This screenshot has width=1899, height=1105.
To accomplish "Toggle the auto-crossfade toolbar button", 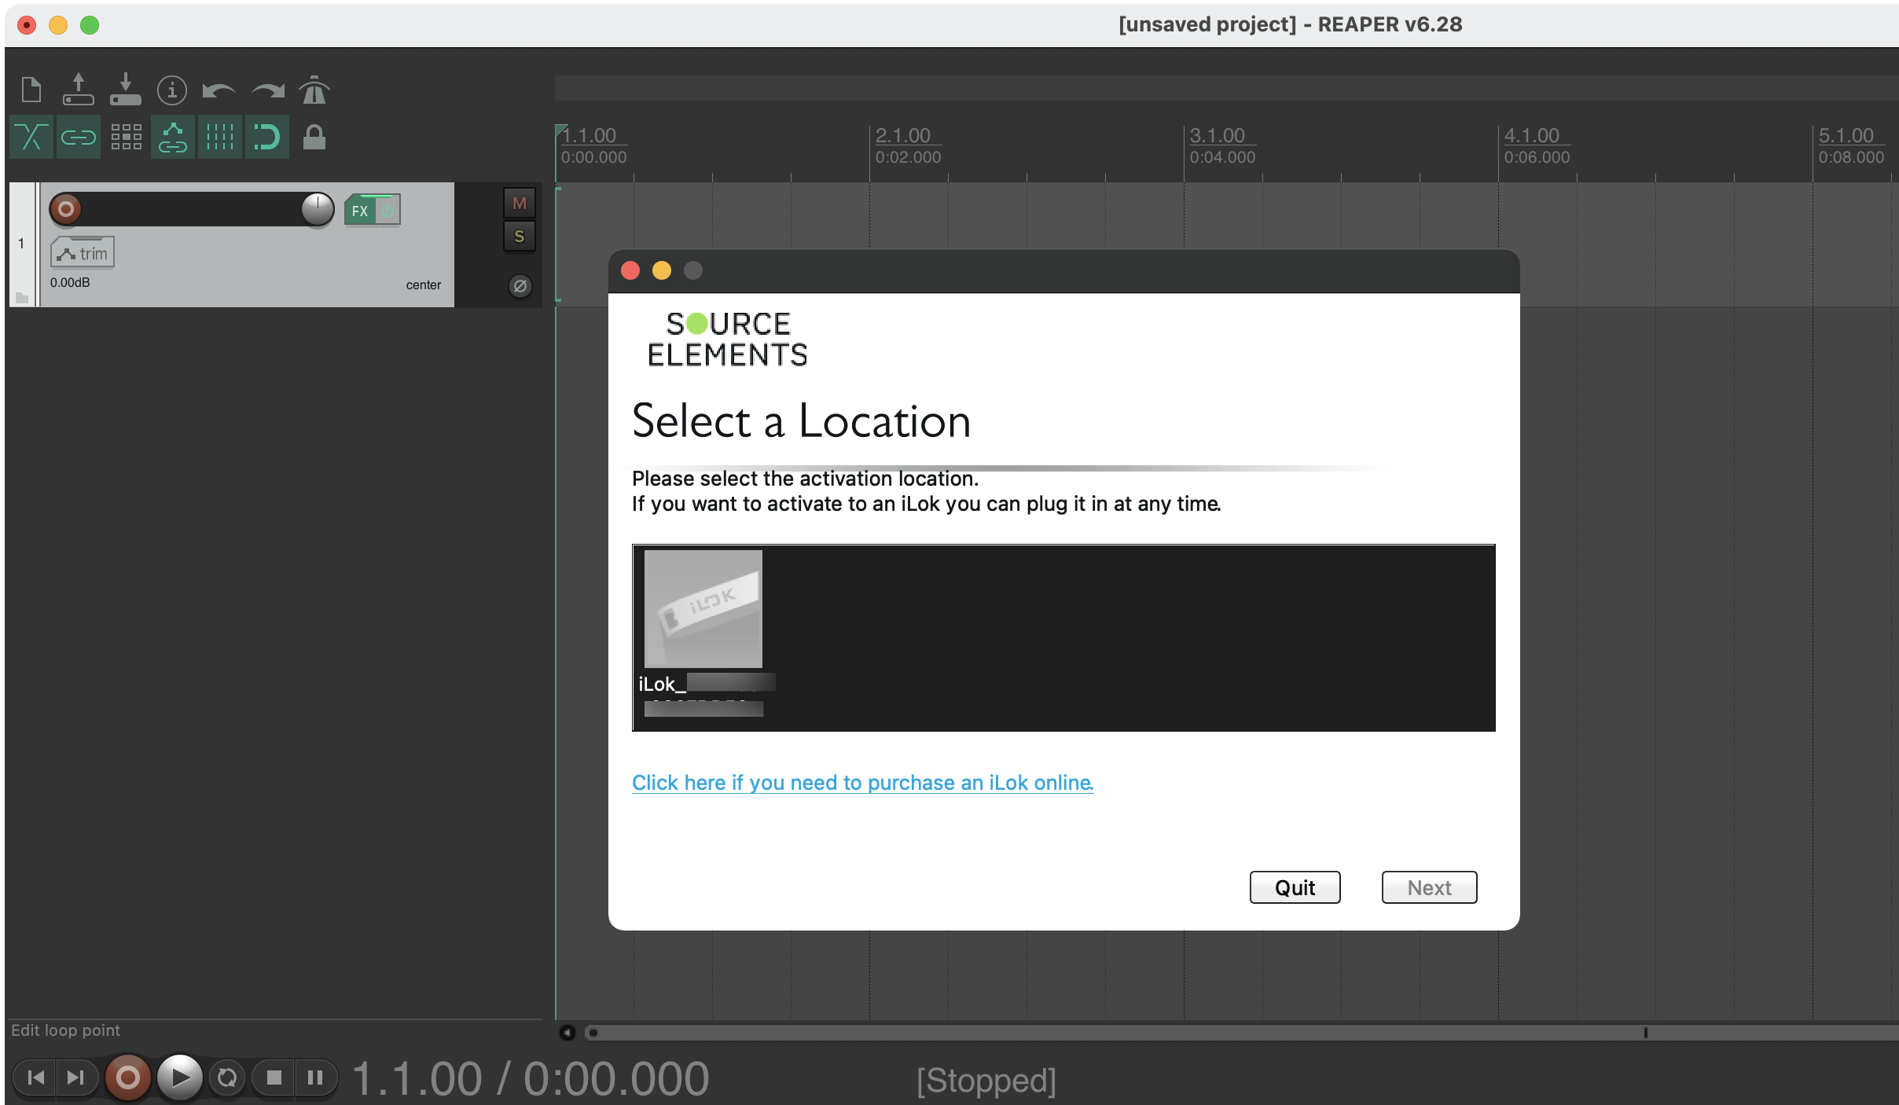I will click(31, 138).
